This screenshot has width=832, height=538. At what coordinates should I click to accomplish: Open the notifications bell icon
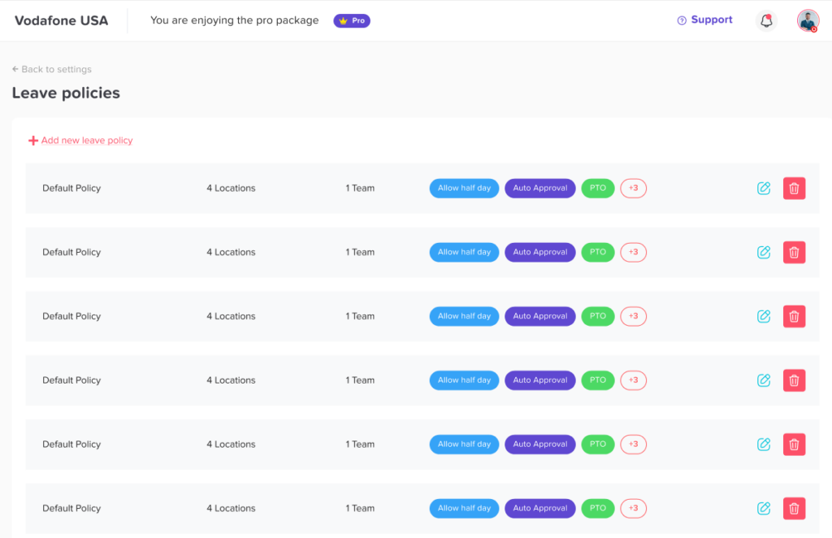coord(765,20)
